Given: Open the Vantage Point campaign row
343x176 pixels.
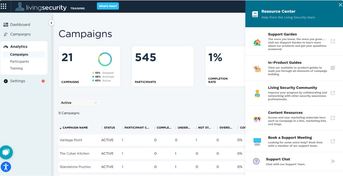Looking at the screenshot, I should coord(152,140).
